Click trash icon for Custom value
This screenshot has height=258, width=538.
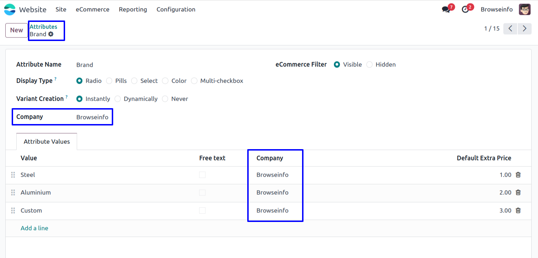pos(518,210)
